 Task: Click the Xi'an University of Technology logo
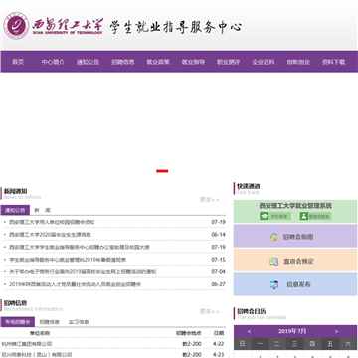pyautogui.click(x=54, y=26)
